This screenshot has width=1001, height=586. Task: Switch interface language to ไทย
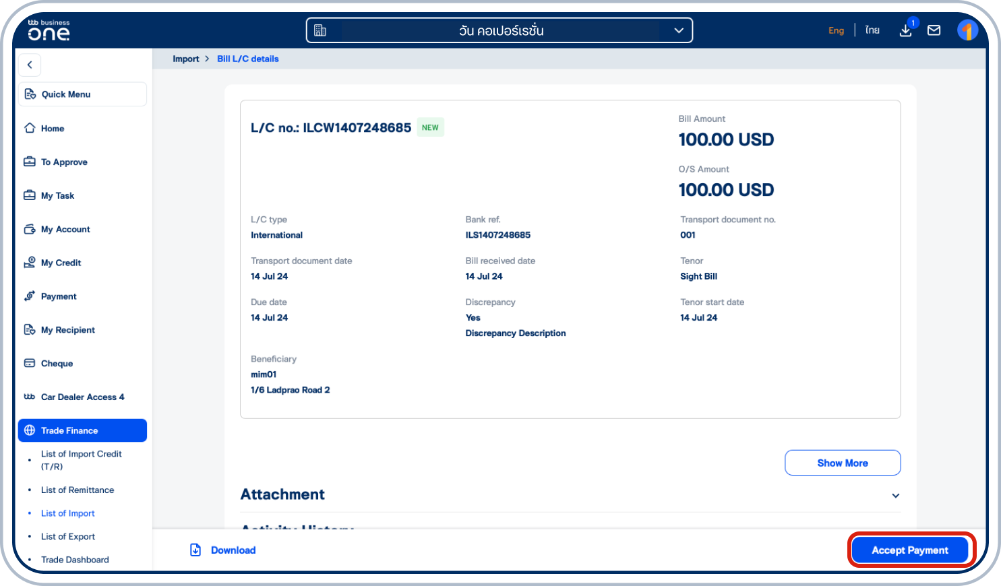872,30
